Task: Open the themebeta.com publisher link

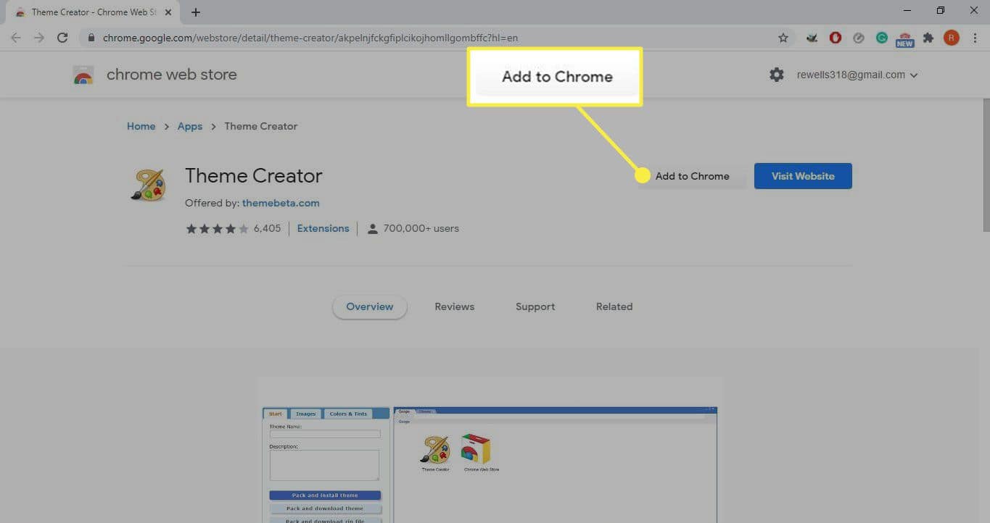Action: point(281,203)
